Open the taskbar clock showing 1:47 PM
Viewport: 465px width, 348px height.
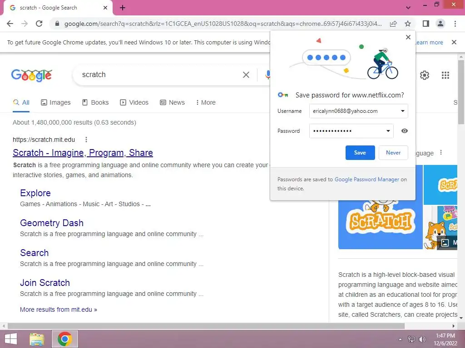445,339
